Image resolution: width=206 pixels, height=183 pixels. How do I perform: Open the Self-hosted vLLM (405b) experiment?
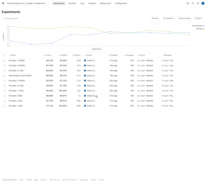[x=20, y=76]
